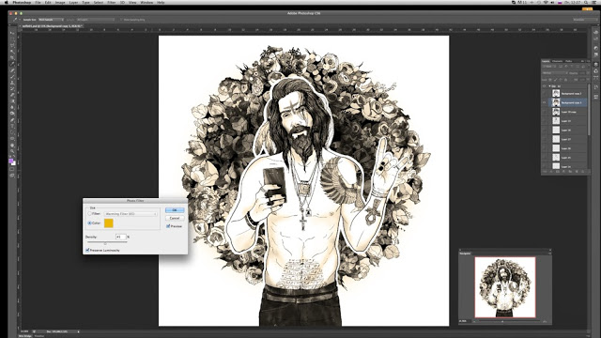Open the Window menu

146,2
